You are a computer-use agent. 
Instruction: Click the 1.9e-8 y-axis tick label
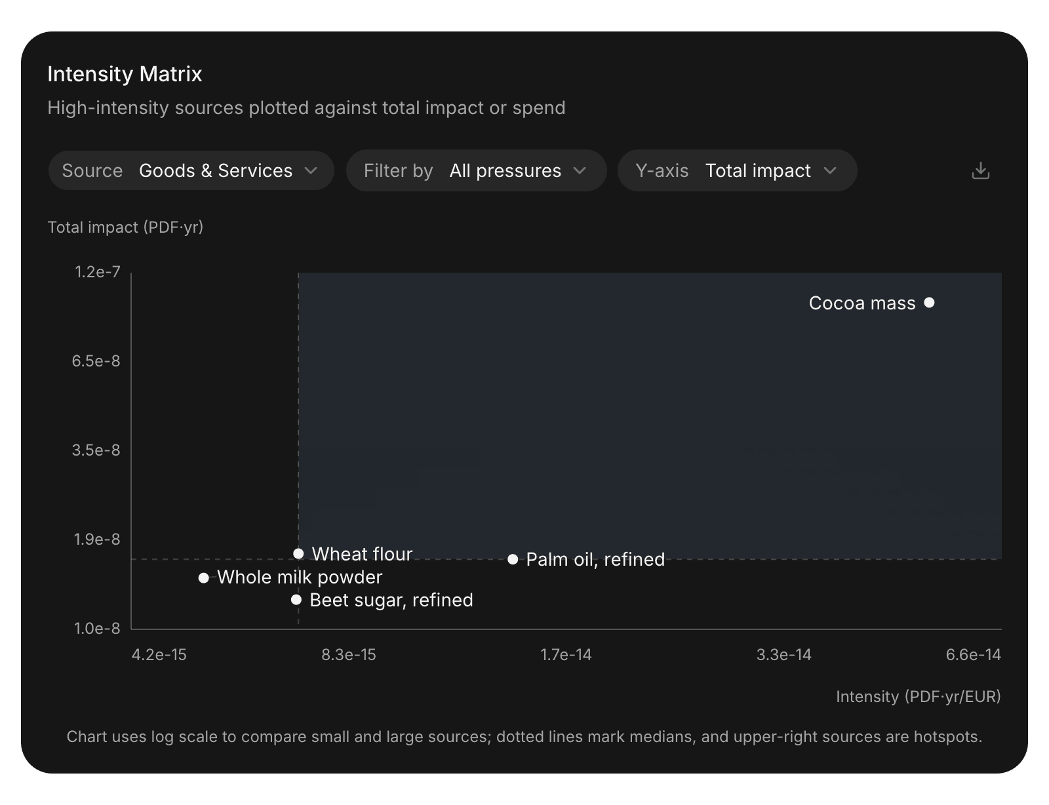coord(97,540)
